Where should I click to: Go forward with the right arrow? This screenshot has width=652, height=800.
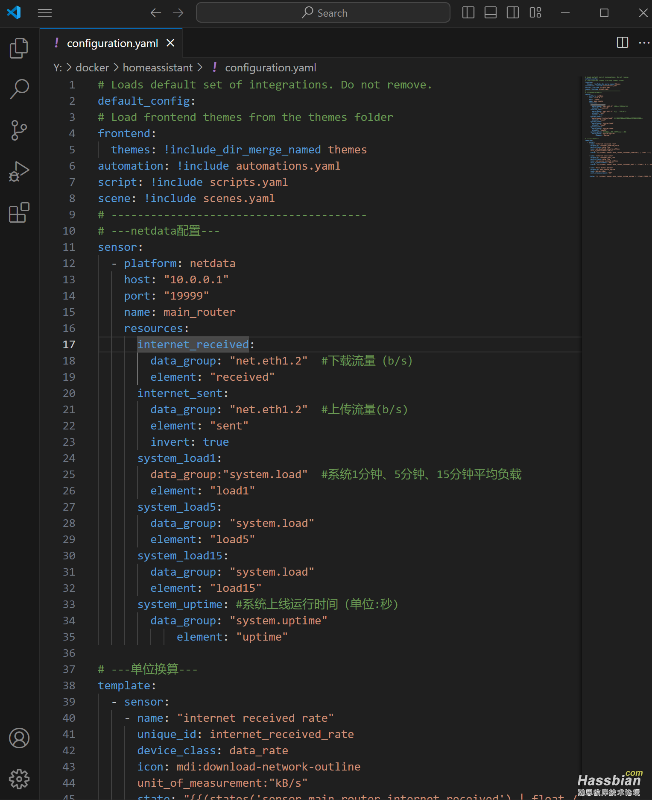coord(178,13)
